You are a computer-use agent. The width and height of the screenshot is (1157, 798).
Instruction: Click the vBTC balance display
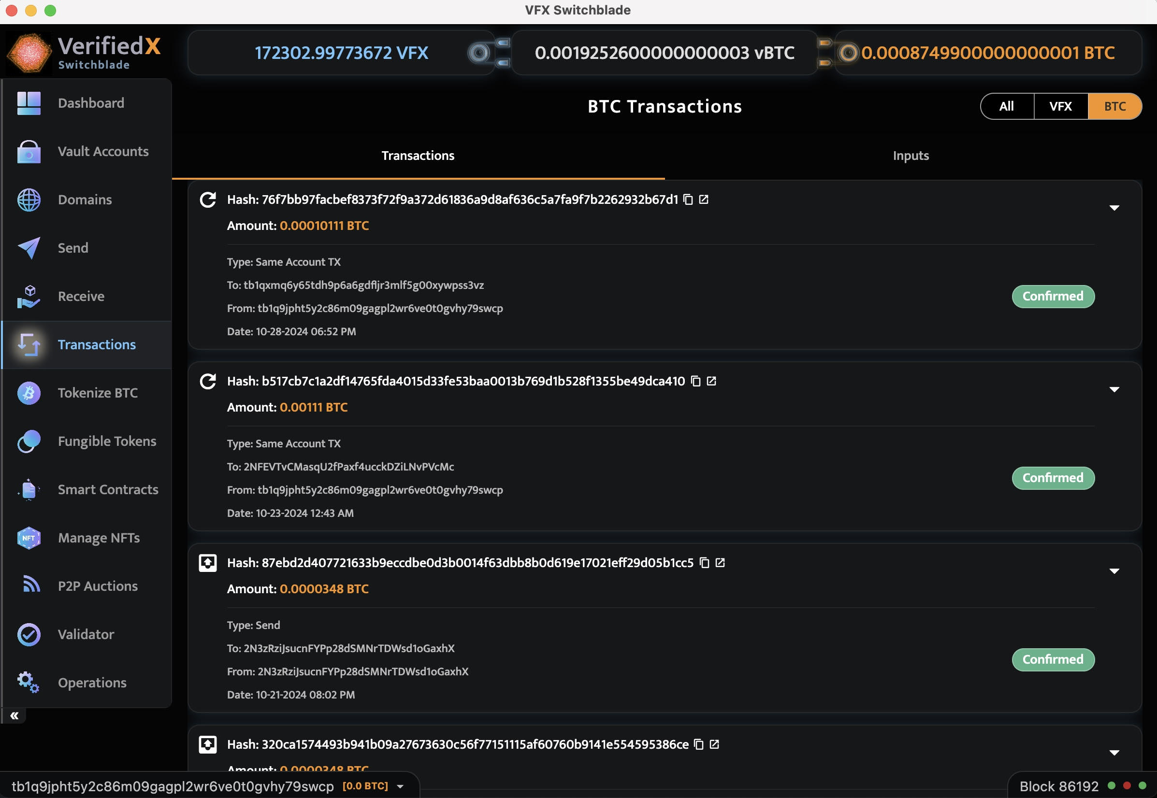tap(665, 53)
